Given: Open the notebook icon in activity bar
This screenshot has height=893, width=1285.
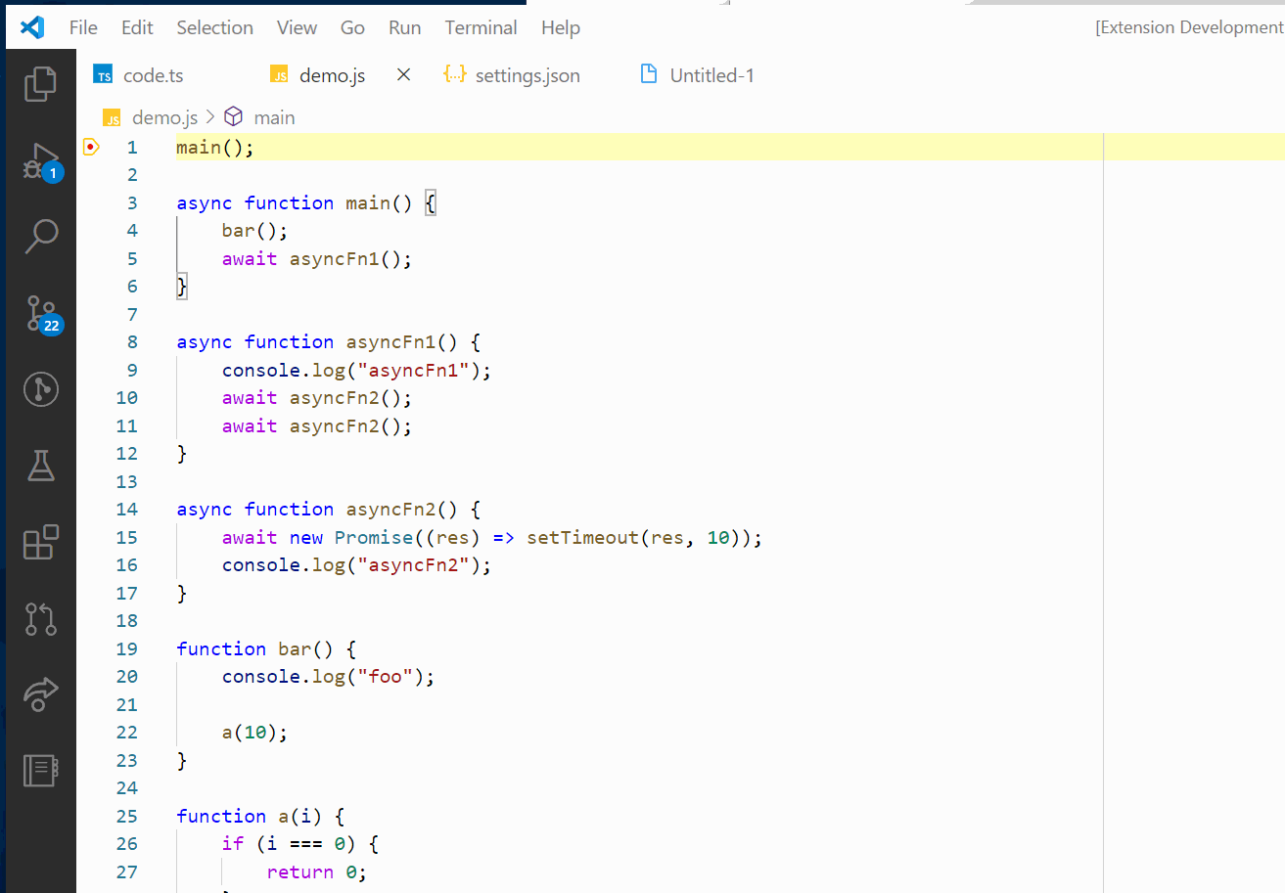Looking at the screenshot, I should 40,770.
